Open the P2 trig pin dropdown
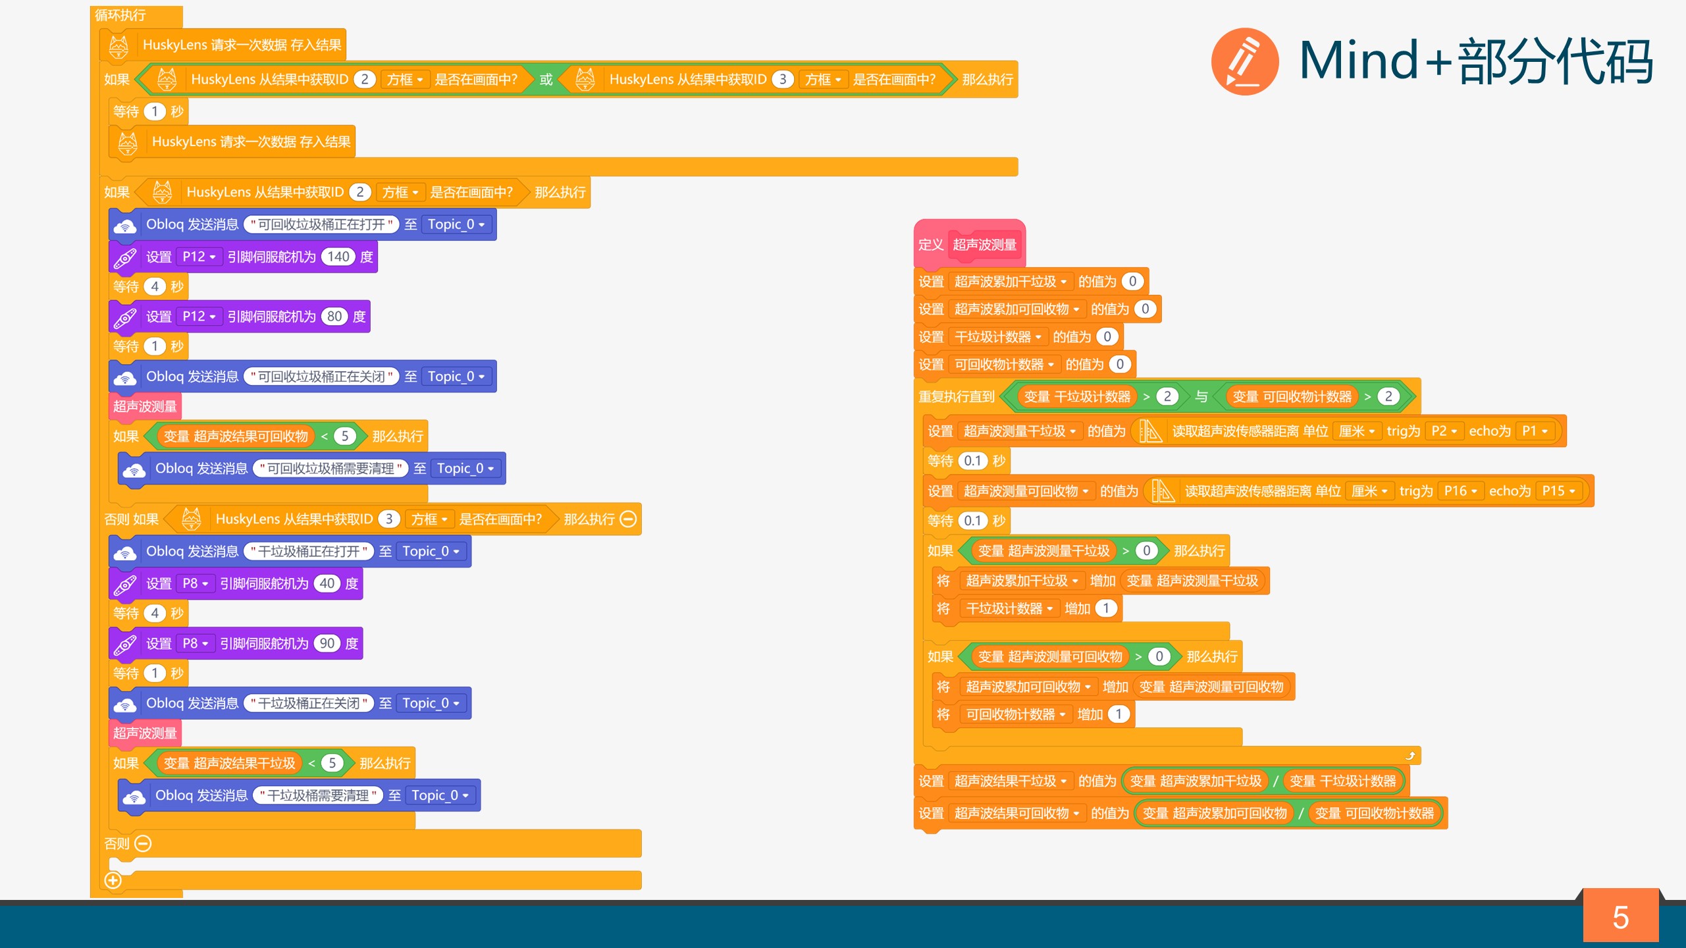 tap(1444, 431)
